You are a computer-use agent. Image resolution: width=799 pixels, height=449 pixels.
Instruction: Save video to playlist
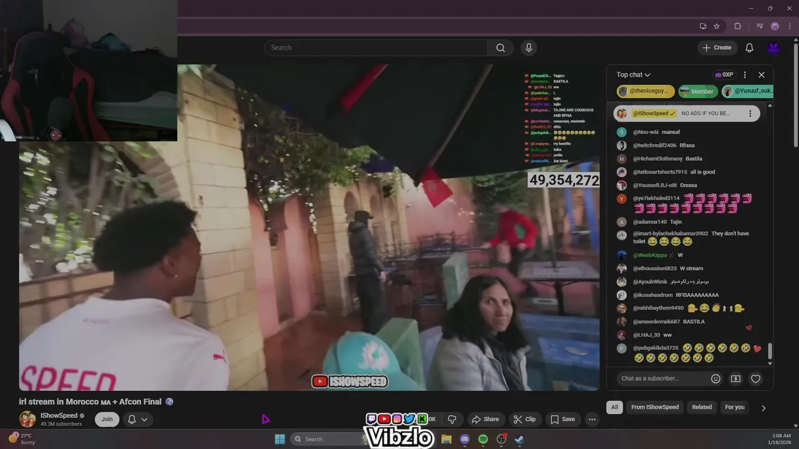tap(562, 419)
